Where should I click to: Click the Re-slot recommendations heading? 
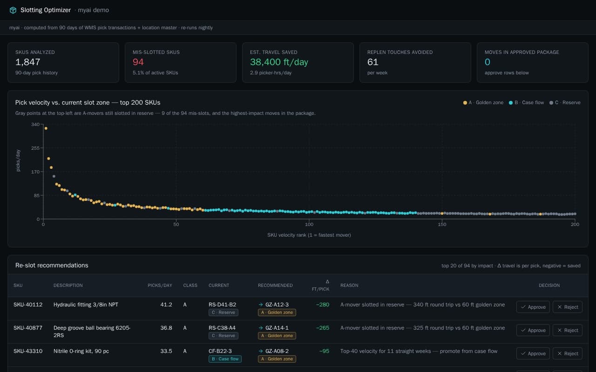tap(52, 266)
